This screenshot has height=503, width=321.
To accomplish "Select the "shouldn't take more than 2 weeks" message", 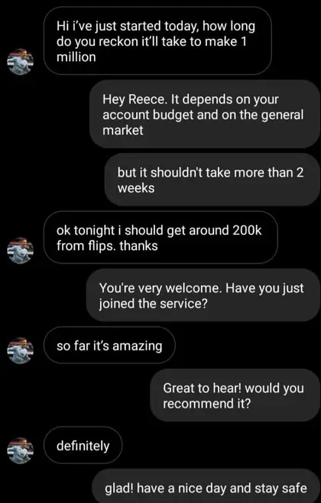I will pos(212,180).
